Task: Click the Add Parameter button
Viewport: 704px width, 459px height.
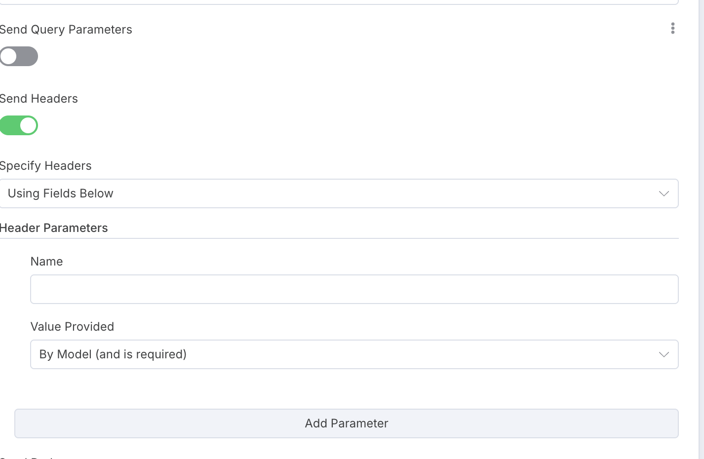Action: tap(347, 423)
